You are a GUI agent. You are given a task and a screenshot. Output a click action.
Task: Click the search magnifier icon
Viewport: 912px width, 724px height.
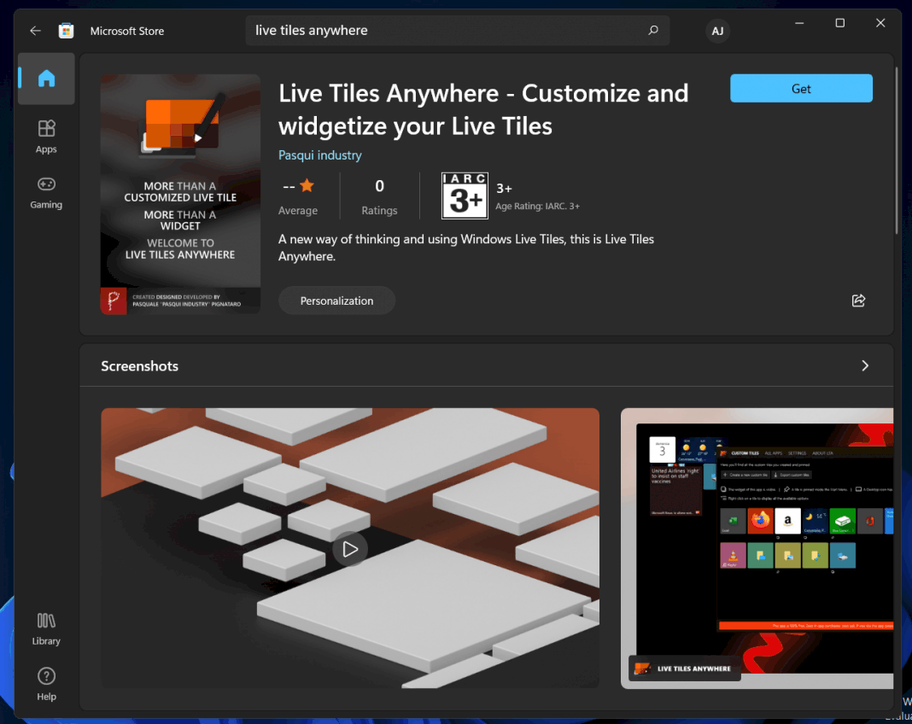tap(653, 30)
